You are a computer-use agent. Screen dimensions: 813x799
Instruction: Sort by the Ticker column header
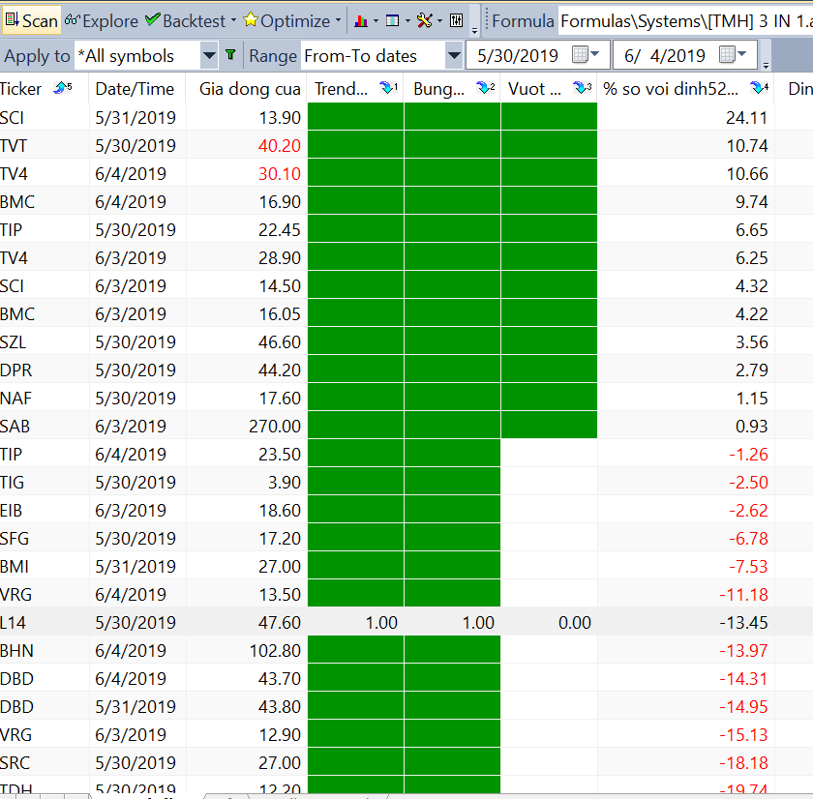pos(21,89)
